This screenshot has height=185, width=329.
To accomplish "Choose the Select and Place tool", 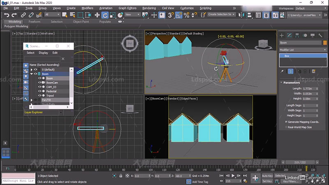I will (x=120, y=15).
